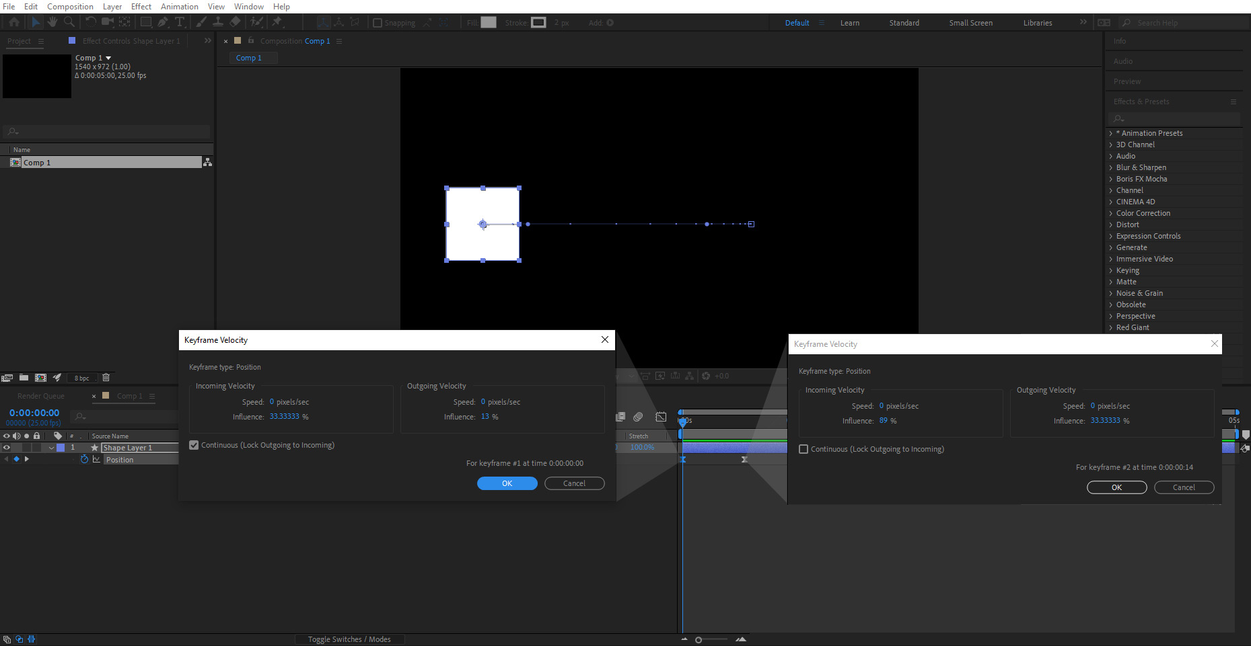1251x646 pixels.
Task: Open Comp 1 dropdown arrow in Project panel
Action: click(x=108, y=58)
